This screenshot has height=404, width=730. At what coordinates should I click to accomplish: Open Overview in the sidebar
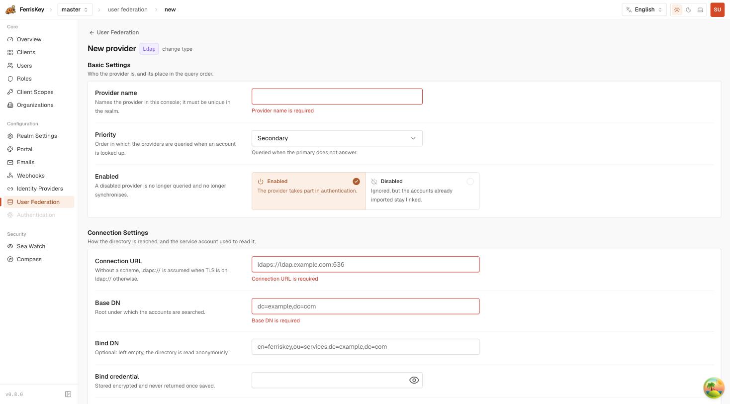39,39
